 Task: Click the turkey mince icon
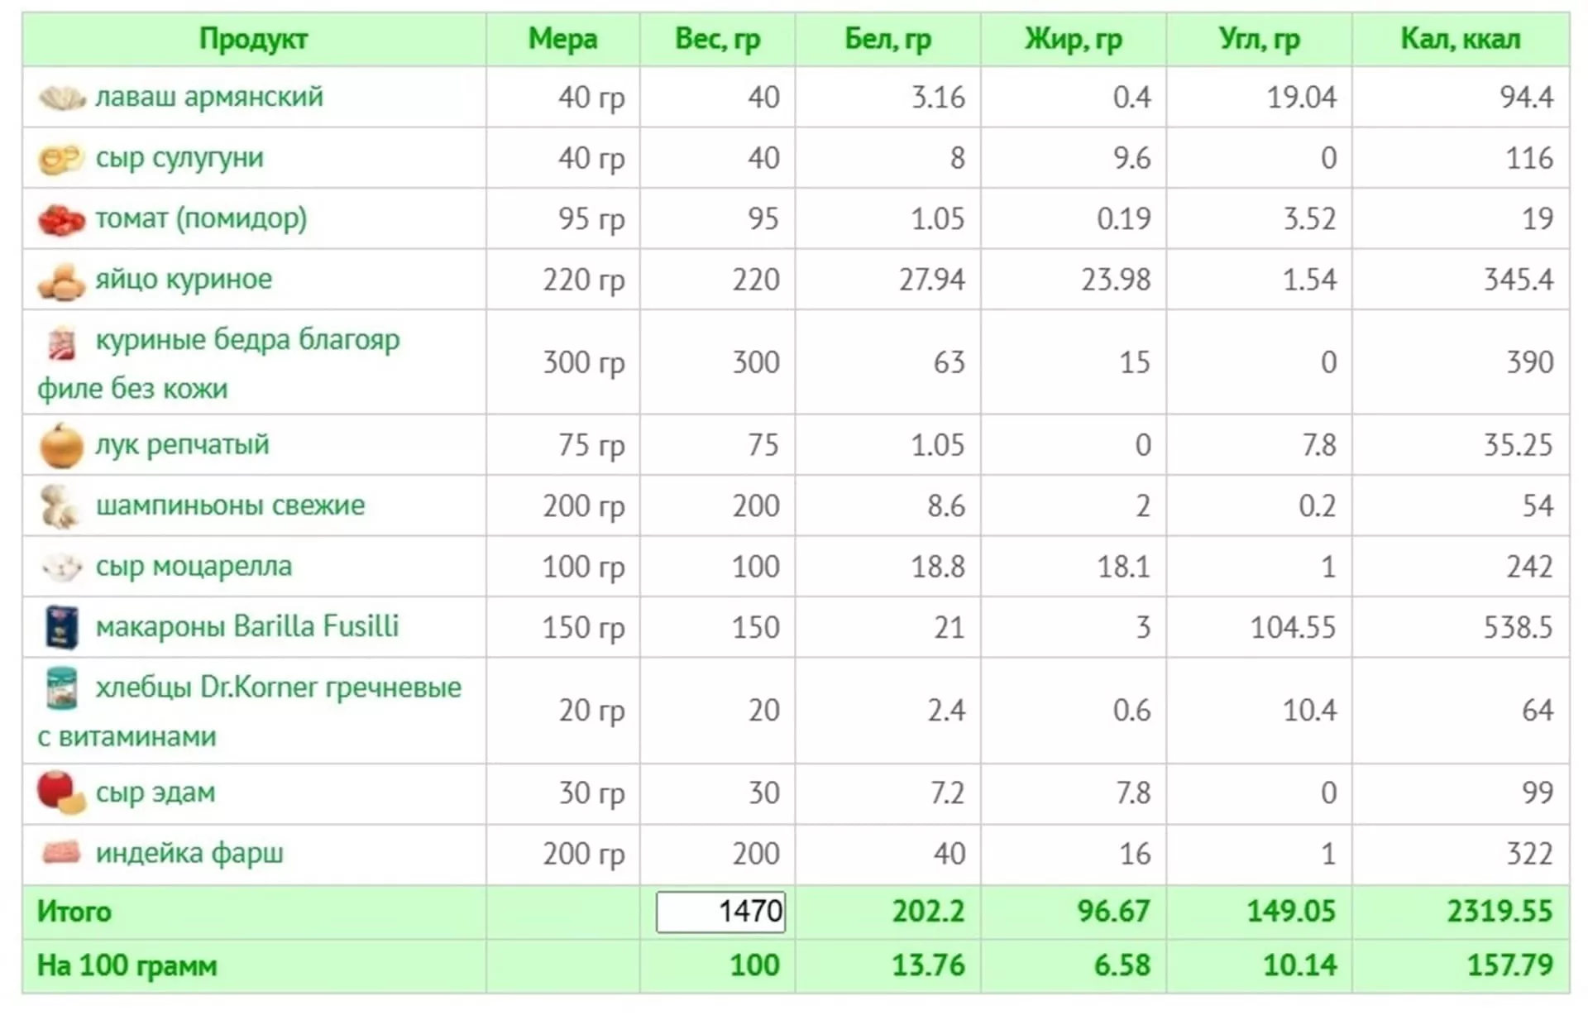tap(62, 853)
